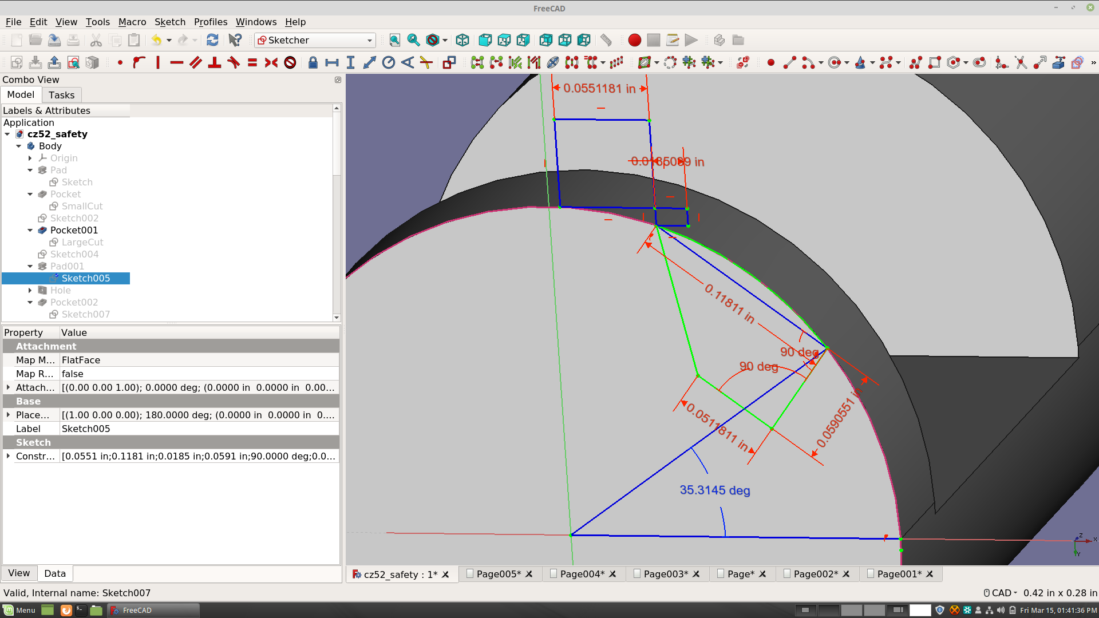Image resolution: width=1099 pixels, height=618 pixels.
Task: Click the Firefox taskbar launcher icon
Action: (66, 610)
